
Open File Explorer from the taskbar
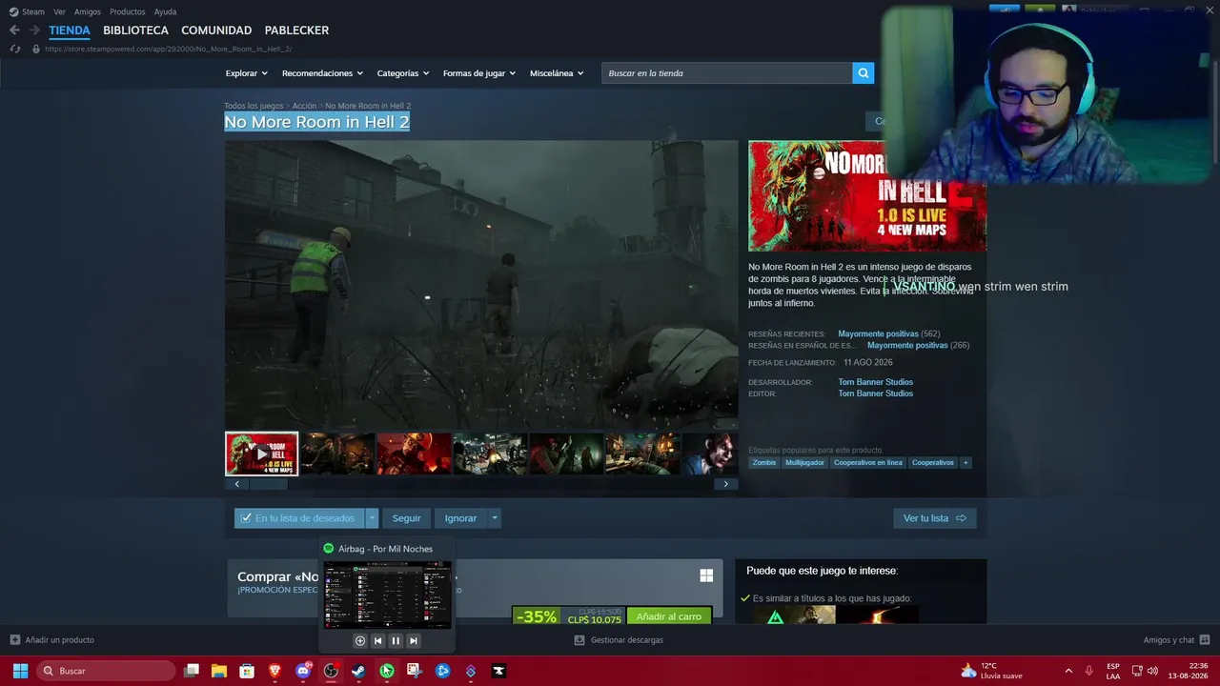click(x=219, y=671)
